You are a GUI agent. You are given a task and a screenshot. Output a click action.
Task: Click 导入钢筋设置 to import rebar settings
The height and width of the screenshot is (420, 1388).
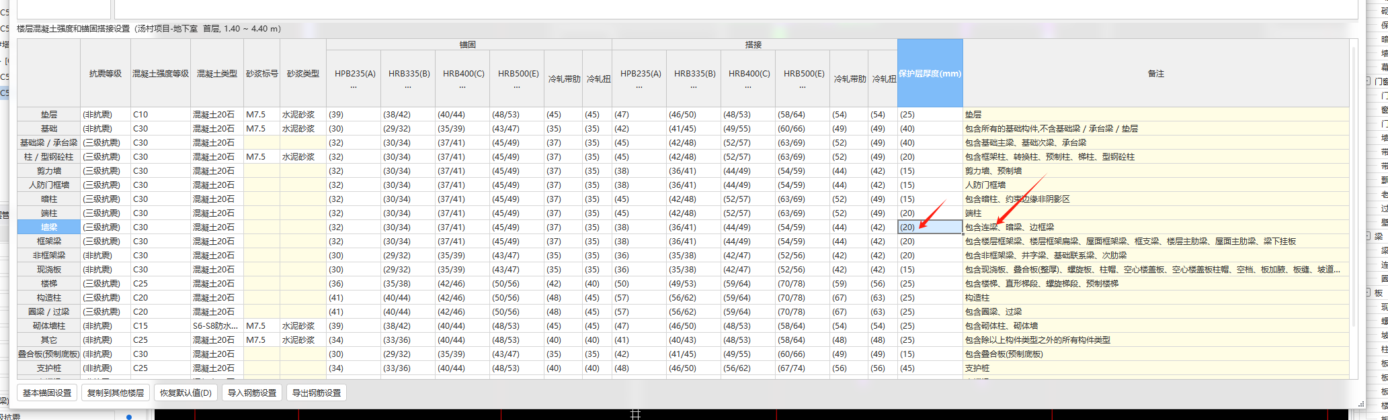[252, 392]
